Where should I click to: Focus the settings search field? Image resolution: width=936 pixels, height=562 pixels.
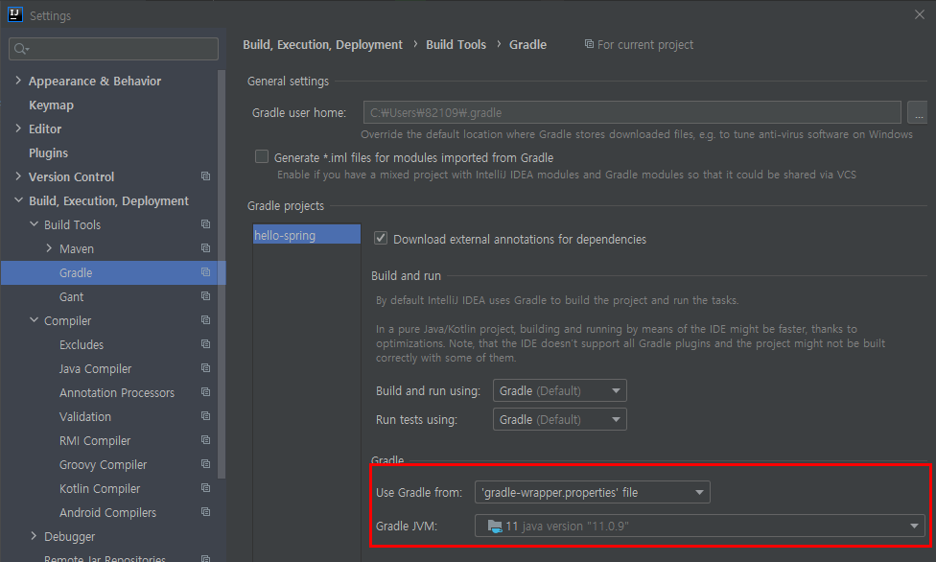click(113, 49)
